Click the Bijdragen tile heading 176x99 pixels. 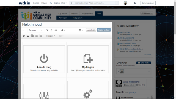(88, 67)
